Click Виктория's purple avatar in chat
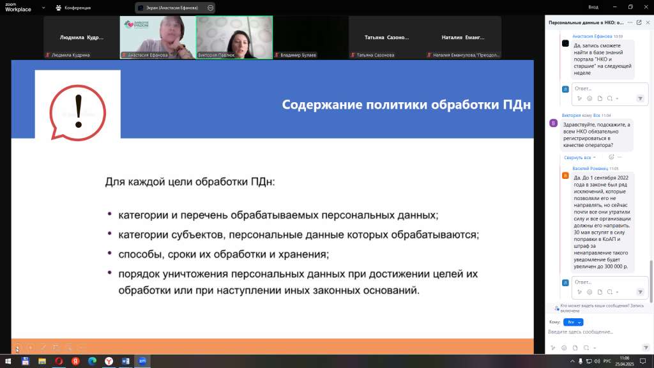 (x=554, y=123)
